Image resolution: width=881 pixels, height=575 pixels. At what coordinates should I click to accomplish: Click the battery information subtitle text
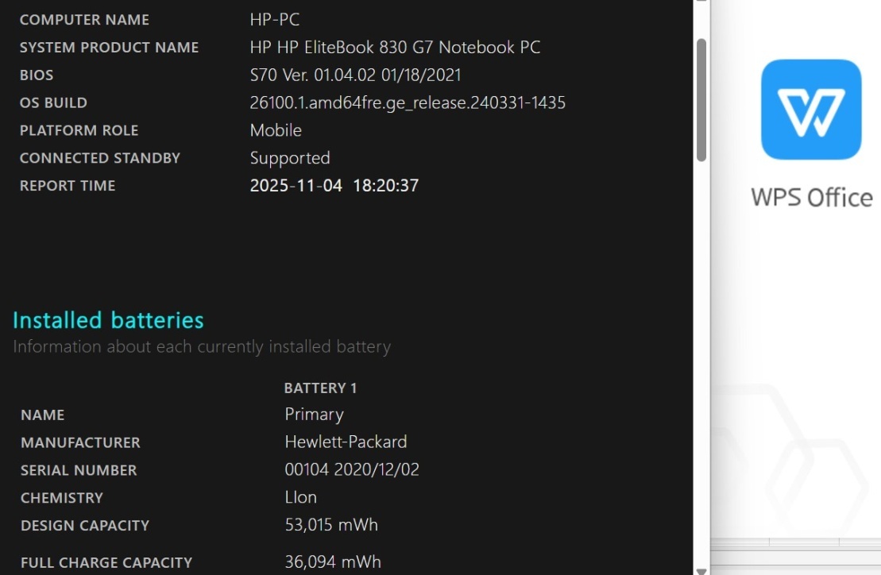pos(202,346)
